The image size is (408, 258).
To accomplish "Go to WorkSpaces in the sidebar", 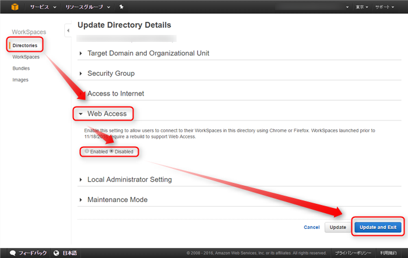I will point(26,57).
